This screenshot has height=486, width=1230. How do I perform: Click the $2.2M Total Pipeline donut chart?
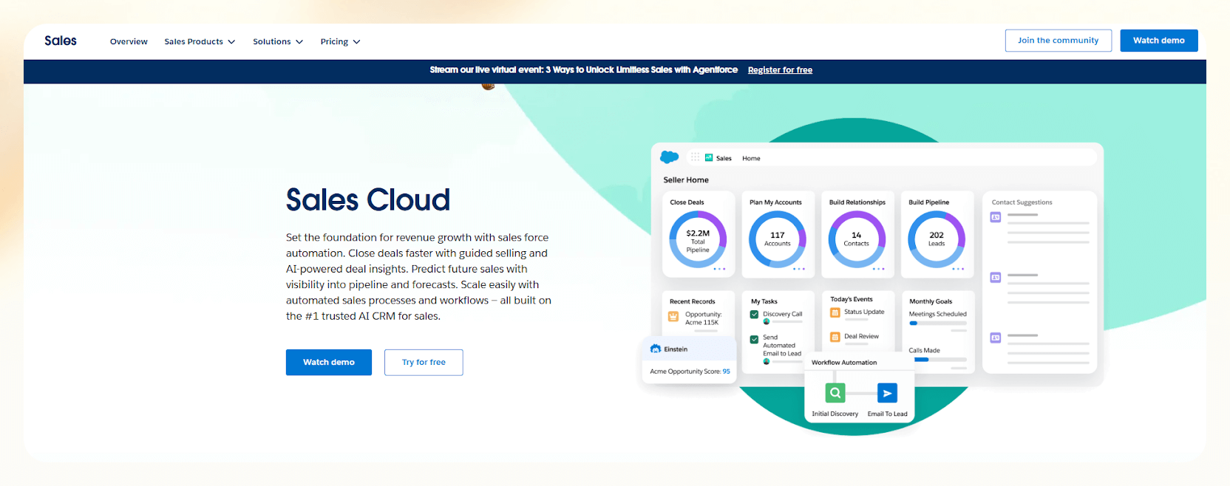[698, 239]
